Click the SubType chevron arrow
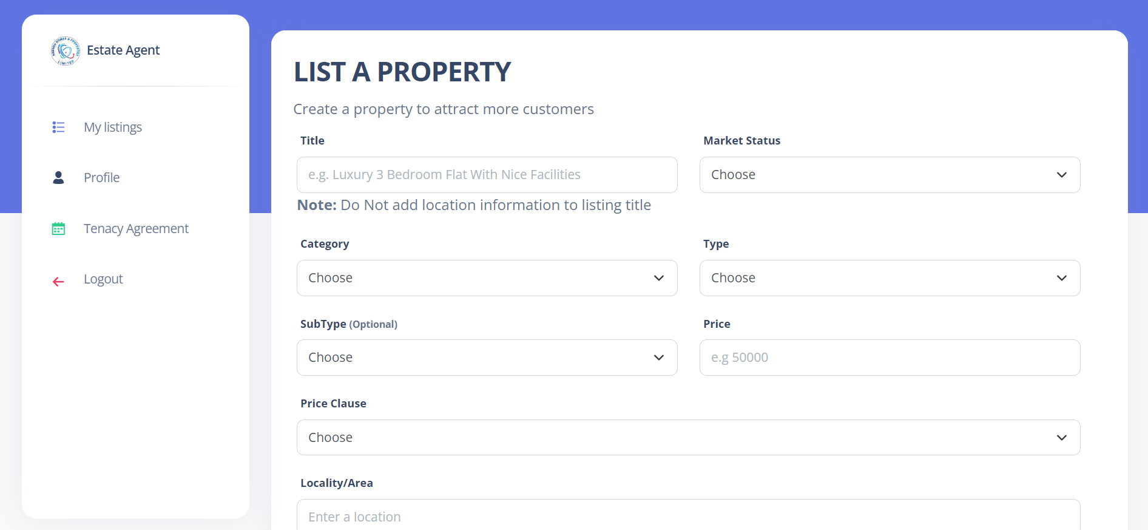1148x530 pixels. click(x=658, y=358)
